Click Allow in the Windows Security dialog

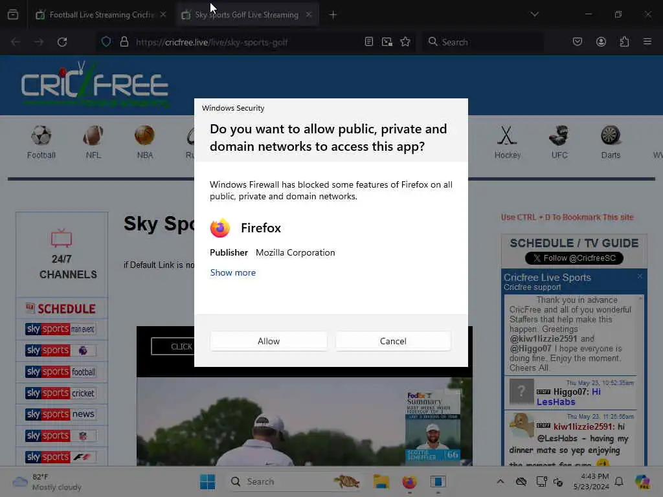269,341
